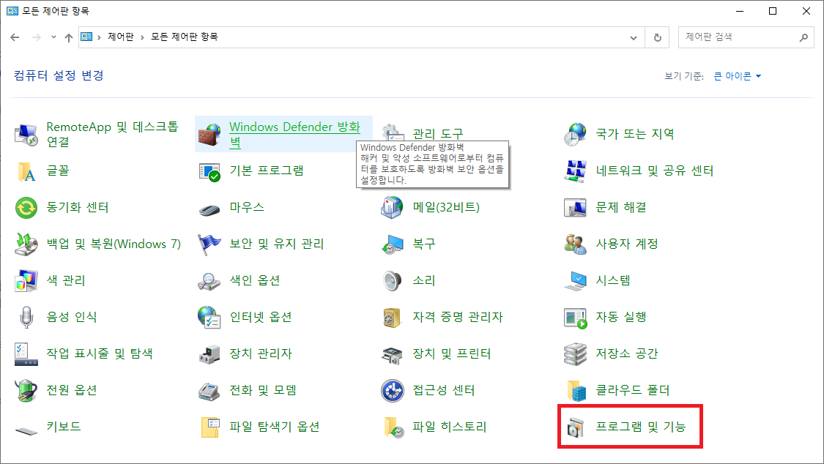The width and height of the screenshot is (824, 464).
Task: Click the 저장소 공간 drives icon
Action: [x=576, y=354]
